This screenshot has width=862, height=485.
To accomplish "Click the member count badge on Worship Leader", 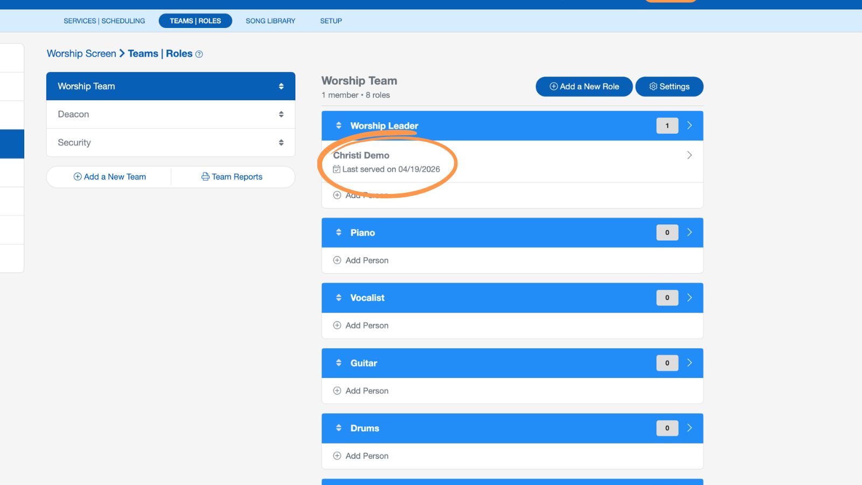I will pyautogui.click(x=666, y=125).
